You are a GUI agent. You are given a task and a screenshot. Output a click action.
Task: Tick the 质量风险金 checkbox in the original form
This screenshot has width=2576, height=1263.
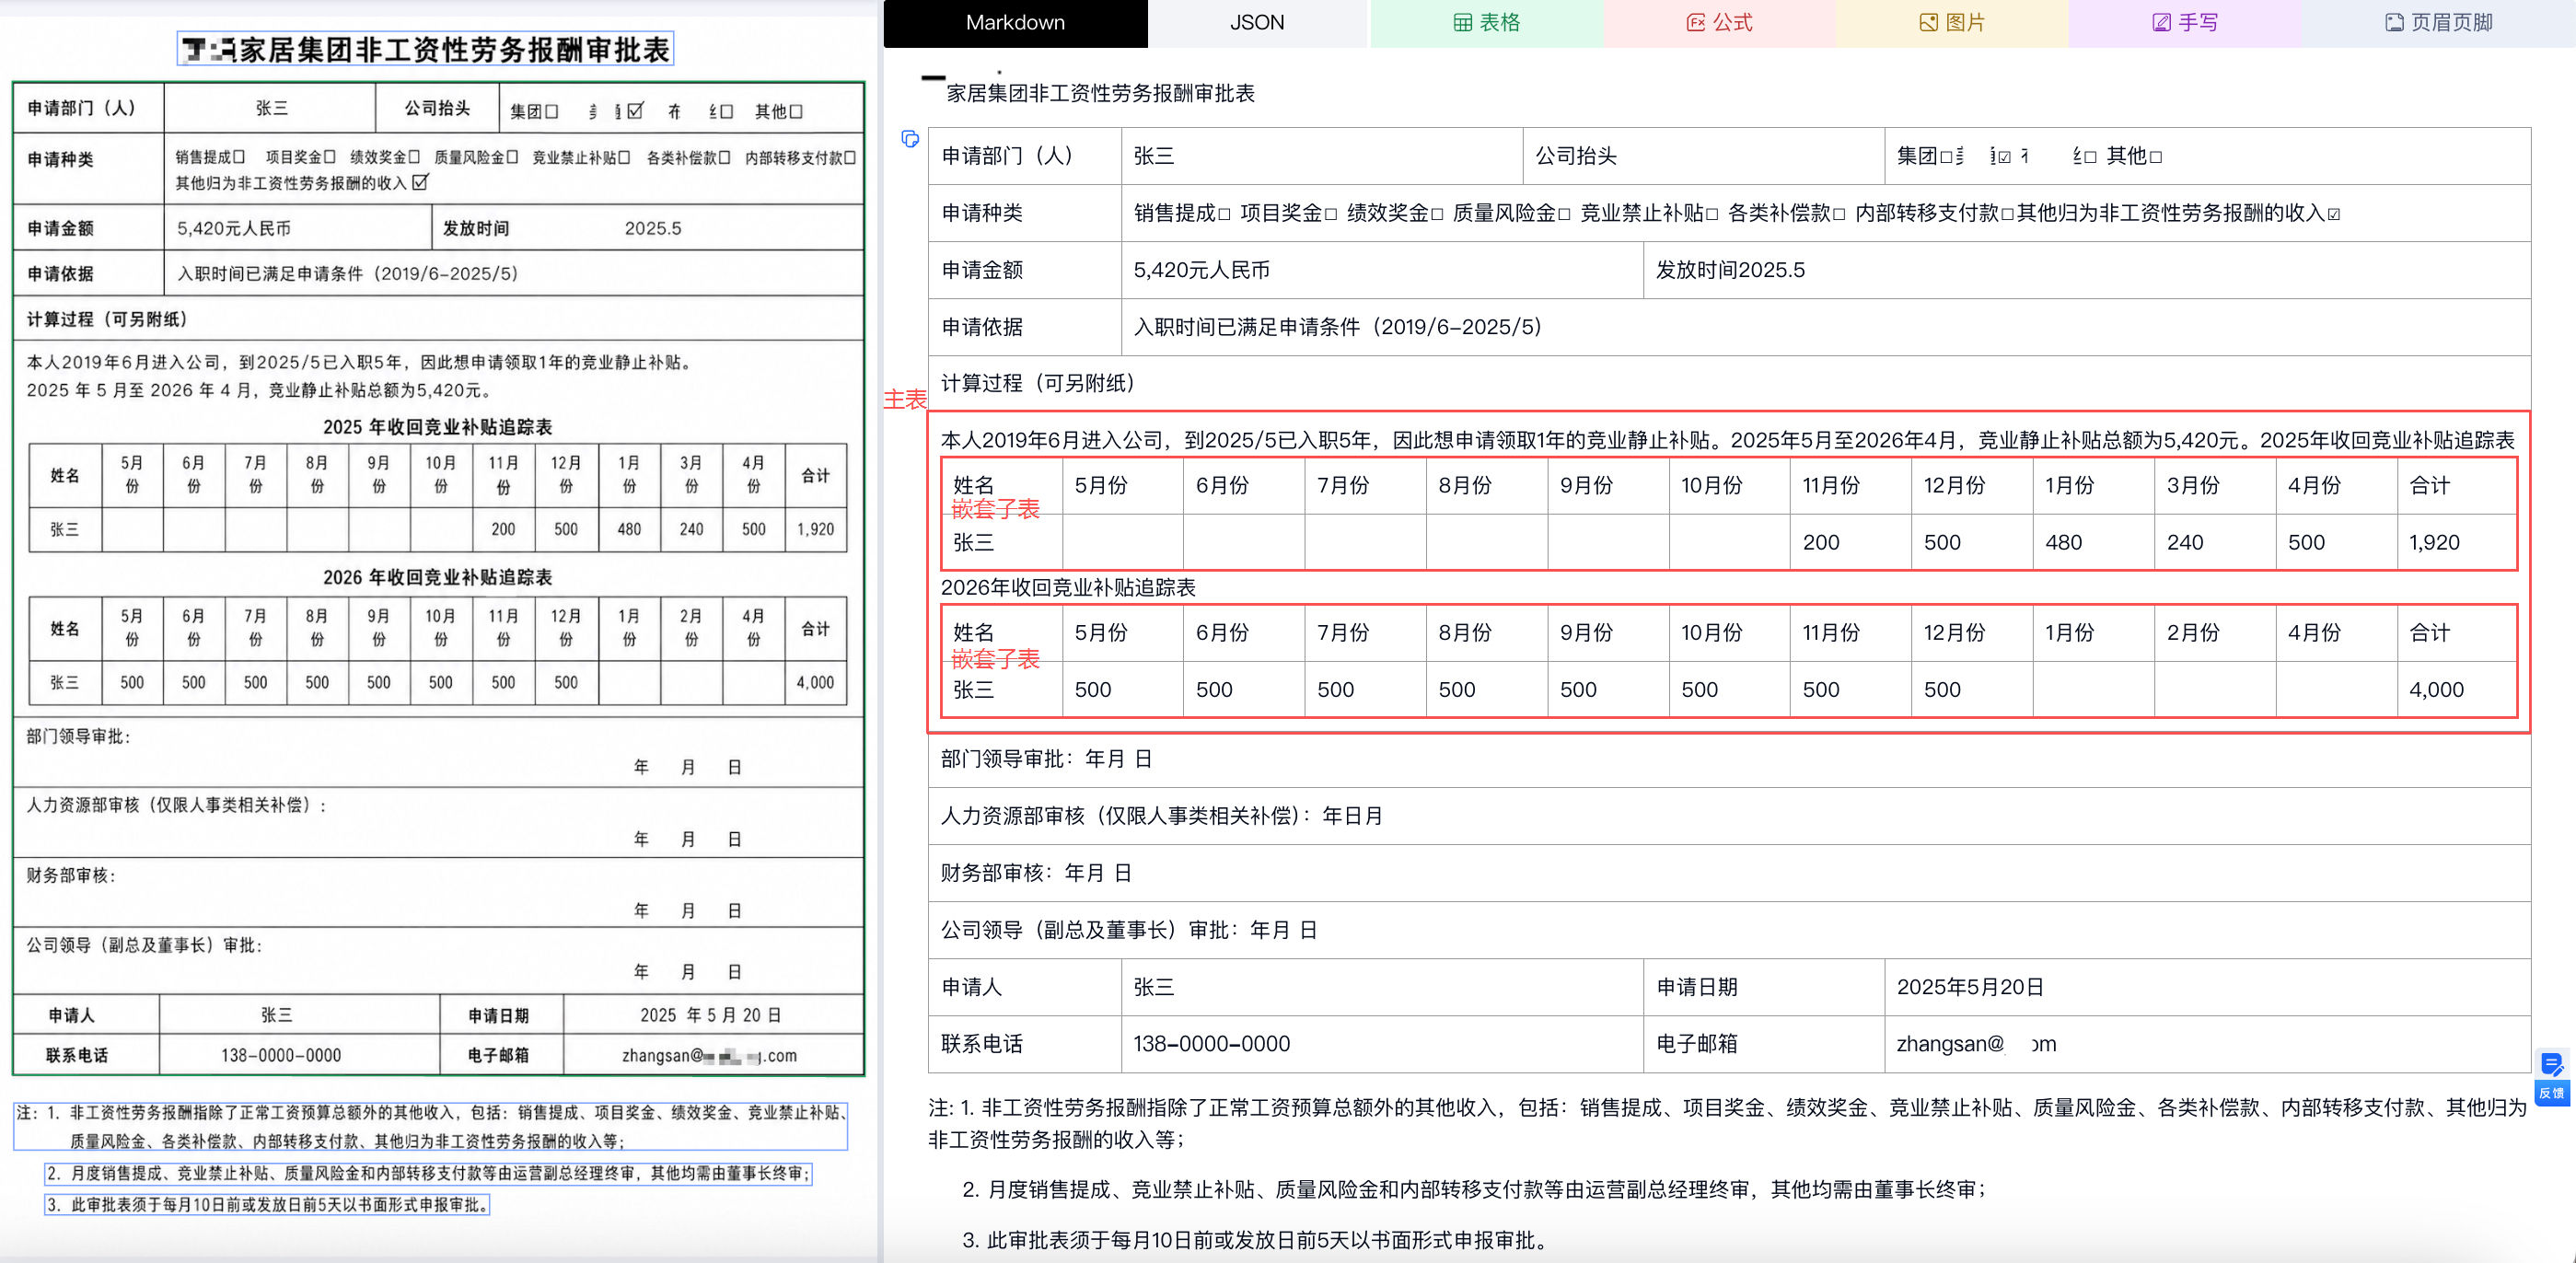pyautogui.click(x=512, y=157)
